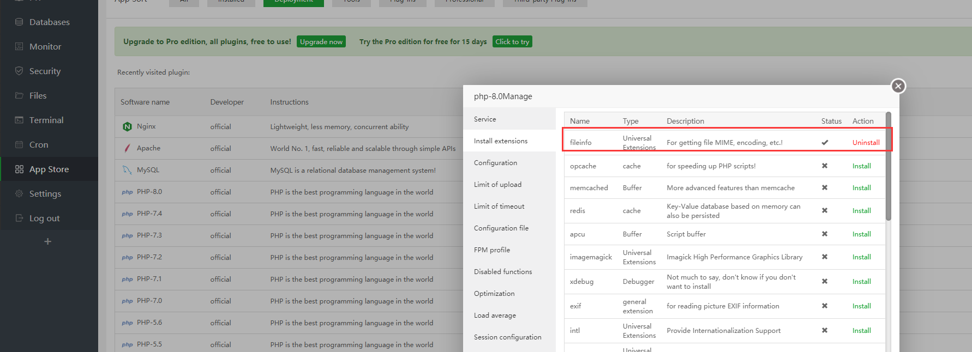Click the Cron calendar icon
The width and height of the screenshot is (972, 352).
[19, 145]
